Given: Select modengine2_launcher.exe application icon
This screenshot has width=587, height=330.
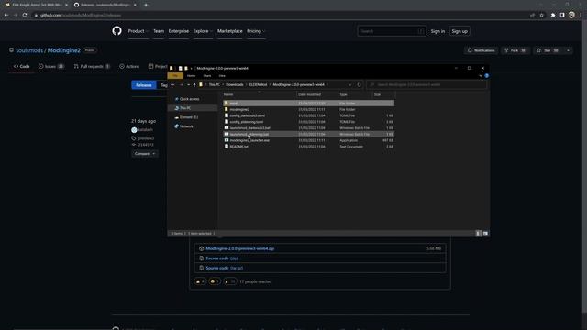Looking at the screenshot, I should point(227,140).
